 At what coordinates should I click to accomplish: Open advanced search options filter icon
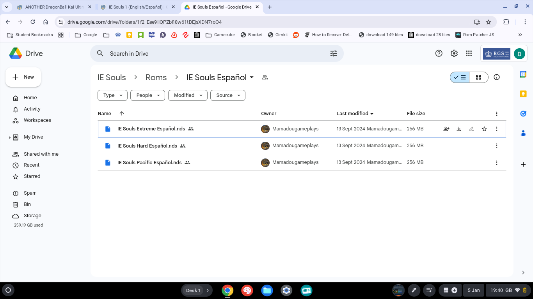[334, 53]
